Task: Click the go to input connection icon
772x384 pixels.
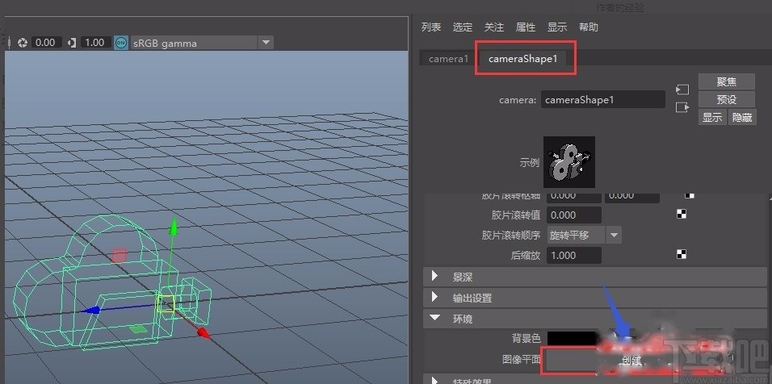Action: 682,89
